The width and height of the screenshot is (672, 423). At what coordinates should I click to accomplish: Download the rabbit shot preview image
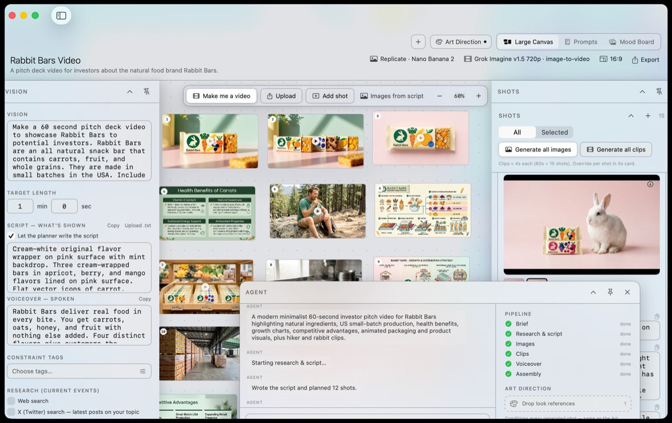(x=650, y=184)
